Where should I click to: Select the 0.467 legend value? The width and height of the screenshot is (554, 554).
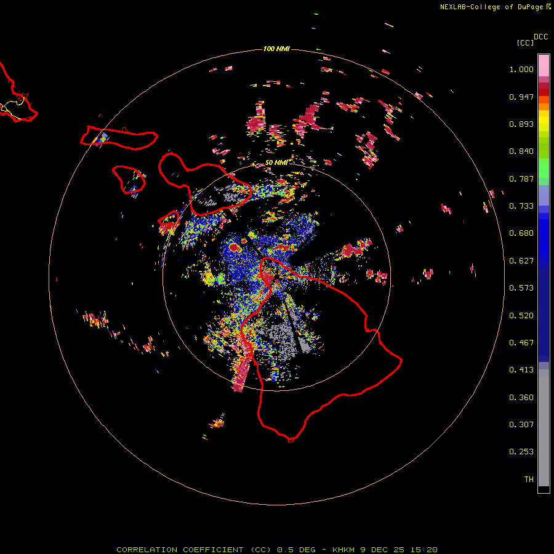click(x=521, y=343)
